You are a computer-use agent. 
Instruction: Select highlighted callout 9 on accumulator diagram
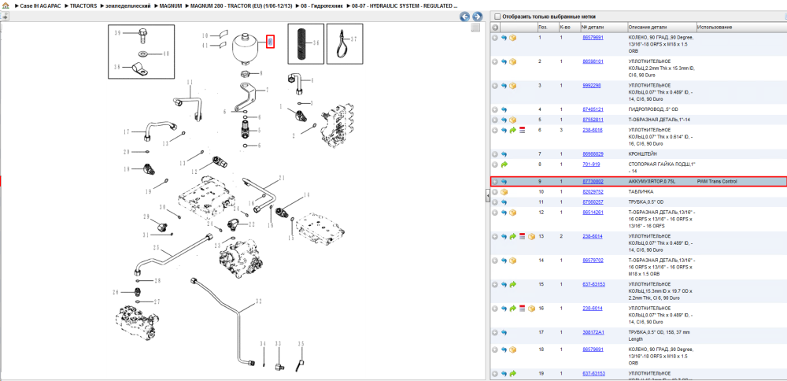[269, 43]
